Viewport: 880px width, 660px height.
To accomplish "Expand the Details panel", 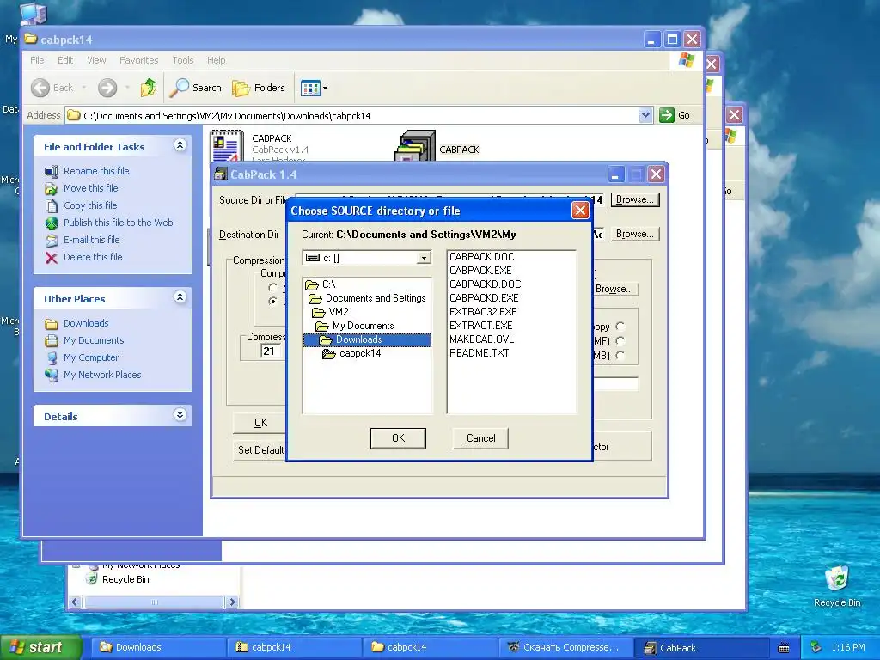I will [180, 415].
